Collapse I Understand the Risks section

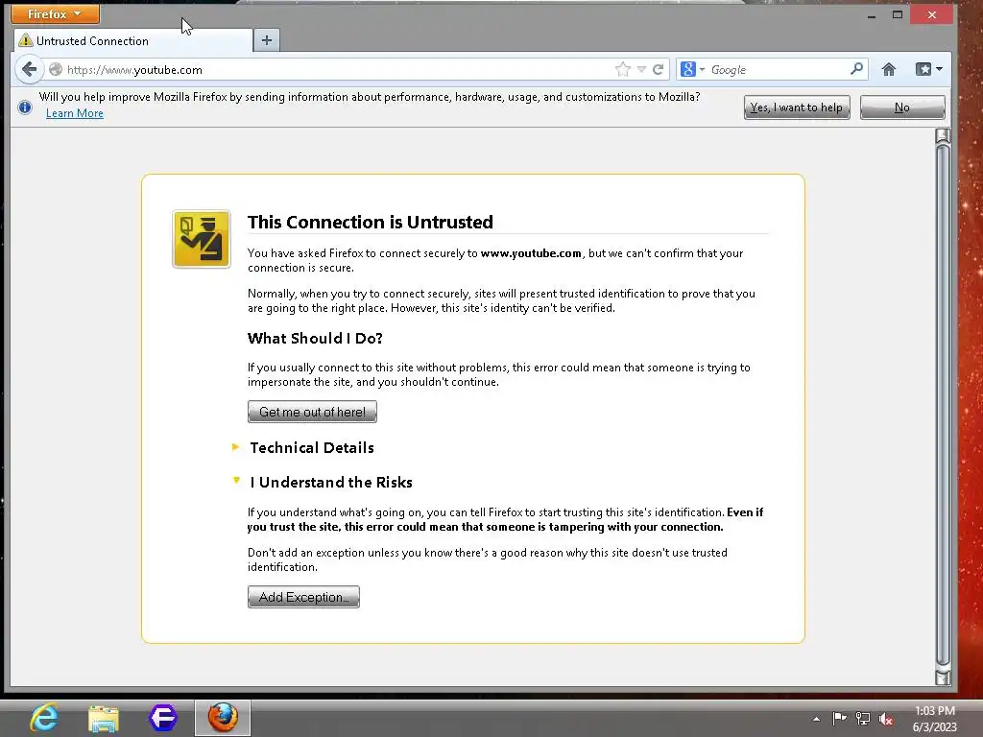(x=323, y=482)
